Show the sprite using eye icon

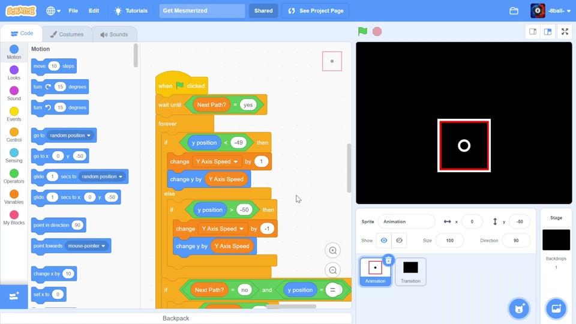(384, 240)
